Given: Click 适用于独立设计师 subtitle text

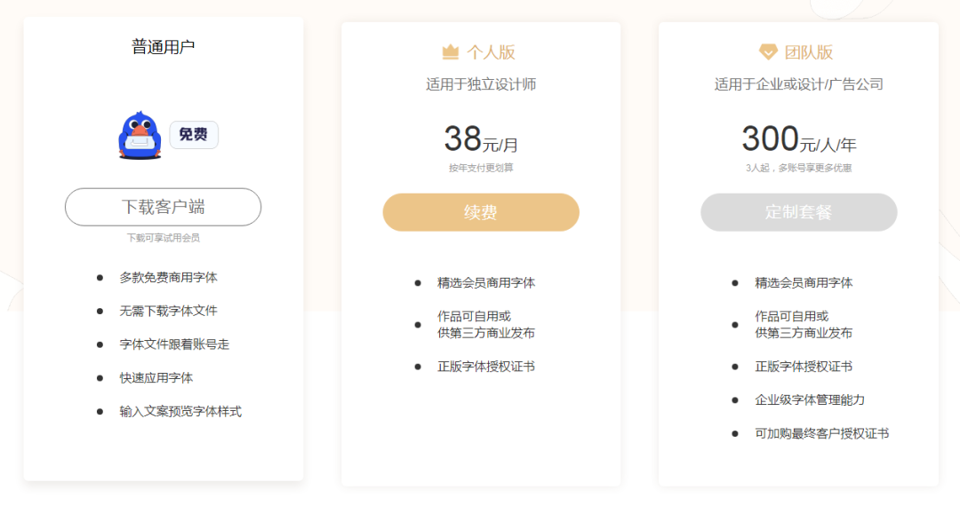Looking at the screenshot, I should click(481, 85).
